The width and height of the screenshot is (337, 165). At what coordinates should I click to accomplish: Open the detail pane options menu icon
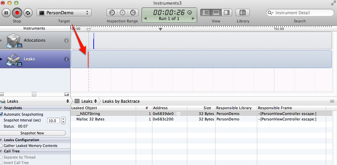(332, 101)
